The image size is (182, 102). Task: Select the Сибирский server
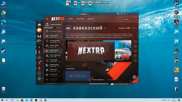(x=53, y=75)
